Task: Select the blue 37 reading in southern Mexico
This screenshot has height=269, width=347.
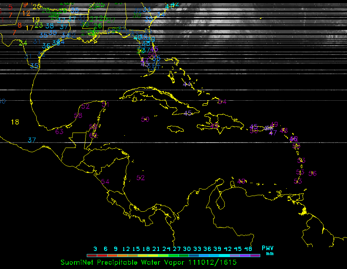Action: pos(32,140)
